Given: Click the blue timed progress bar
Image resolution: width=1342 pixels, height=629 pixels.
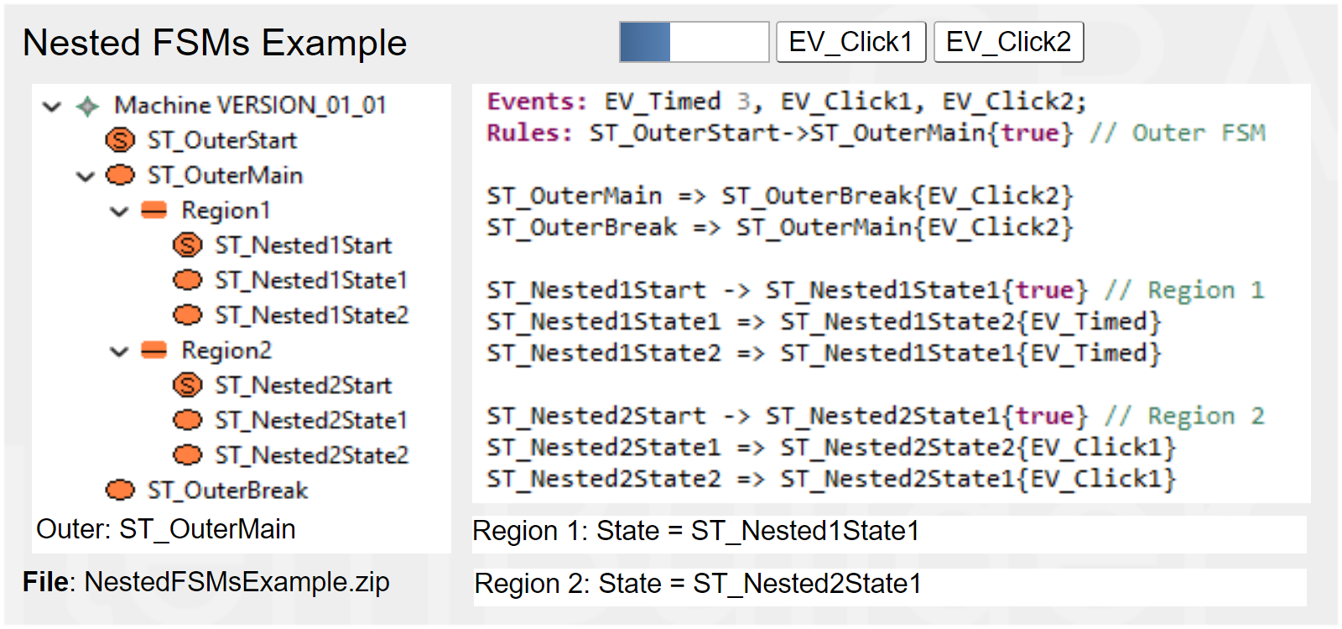Looking at the screenshot, I should tap(694, 42).
